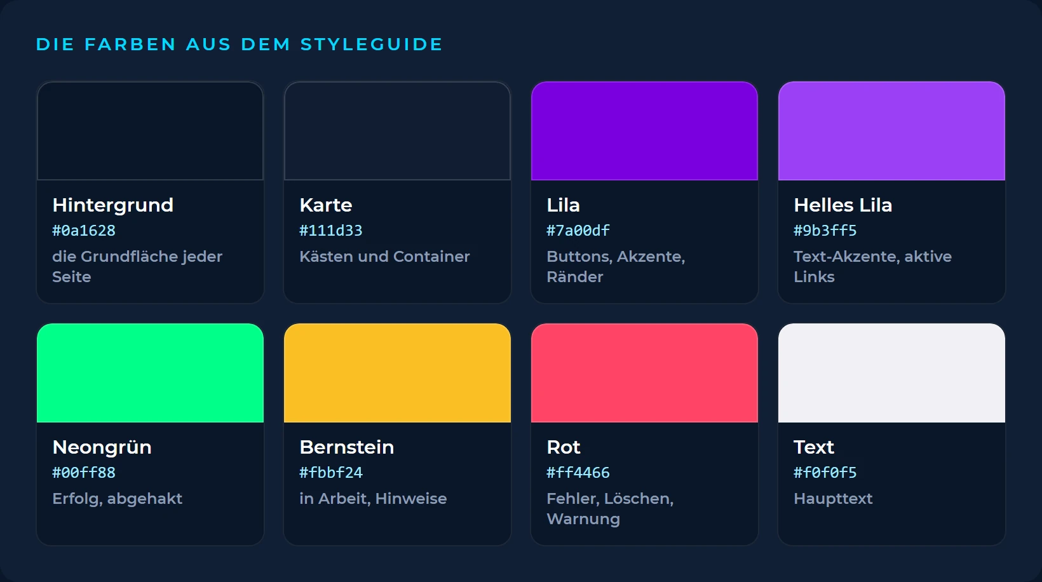Click the hex code #9b3ff5
Screen dimensions: 1042x582
[x=825, y=231]
